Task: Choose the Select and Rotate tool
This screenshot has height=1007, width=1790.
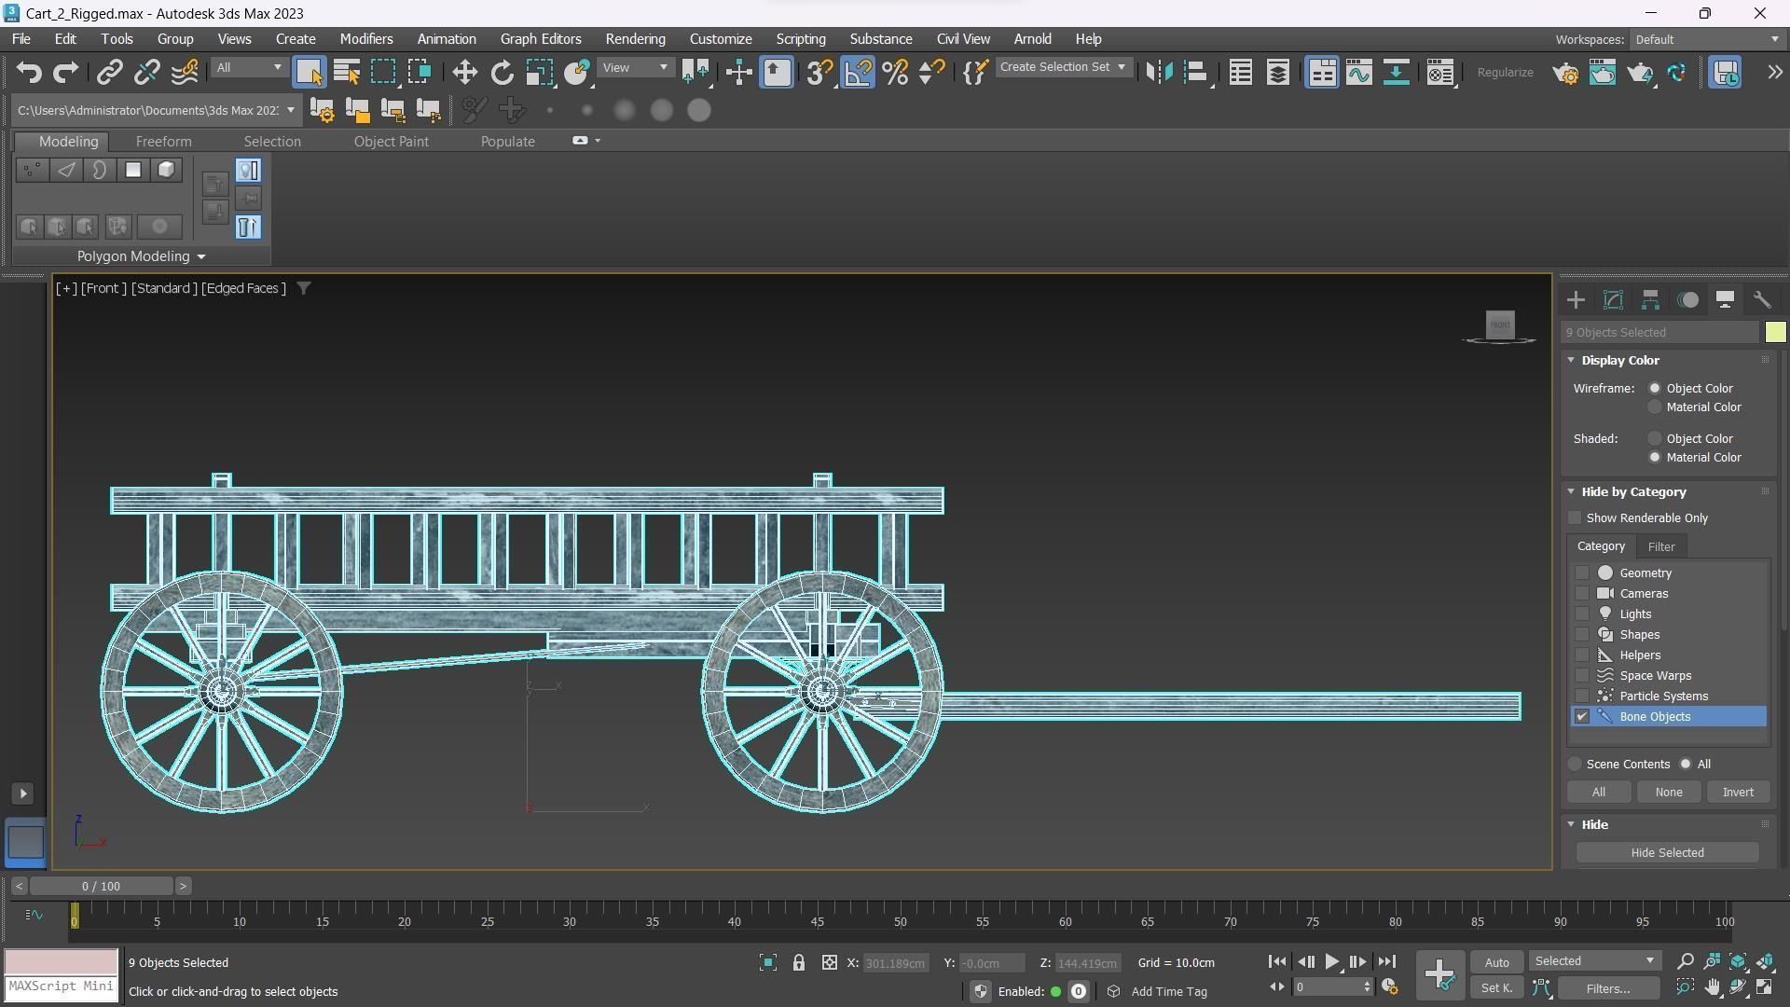Action: (x=502, y=73)
